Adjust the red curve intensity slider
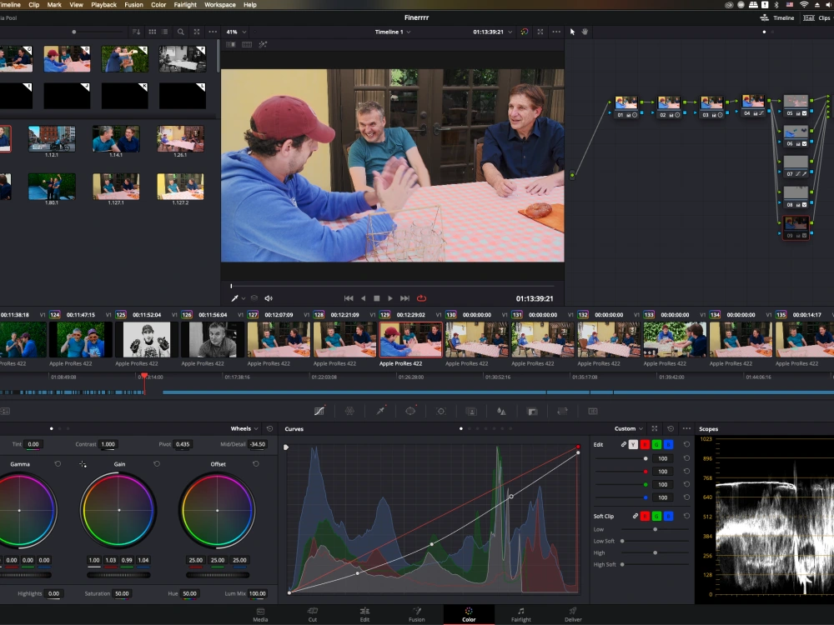834x625 pixels. click(x=620, y=472)
